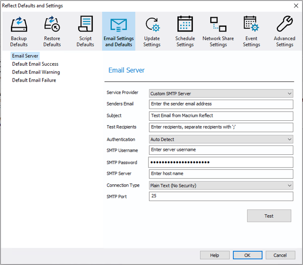Open the Restore Defaults section
The image size is (303, 265).
coord(52,31)
